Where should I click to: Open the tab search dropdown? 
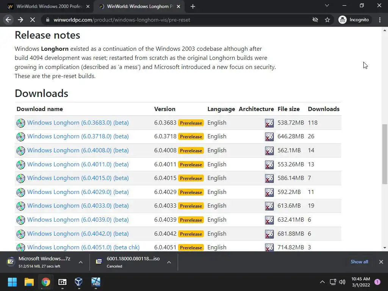click(327, 5)
